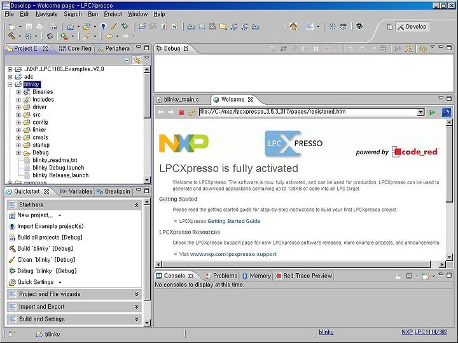Image resolution: width=458 pixels, height=343 pixels.
Task: Click the 010 binary toolbar icon
Action: pos(54,27)
